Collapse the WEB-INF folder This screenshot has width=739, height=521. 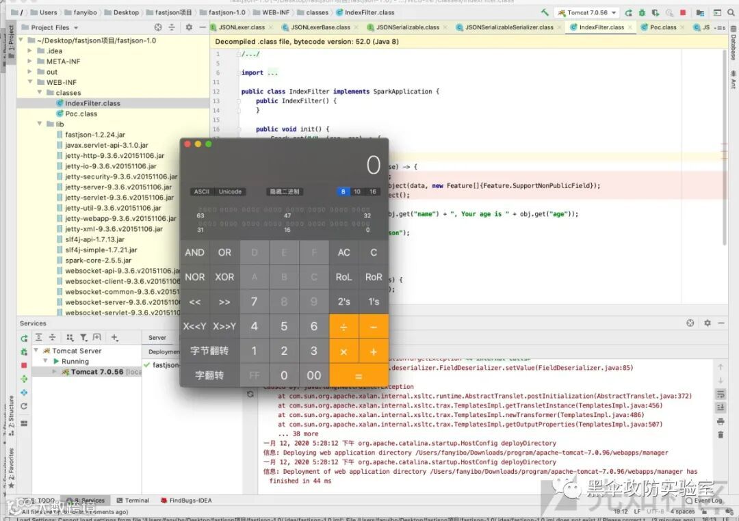(29, 82)
